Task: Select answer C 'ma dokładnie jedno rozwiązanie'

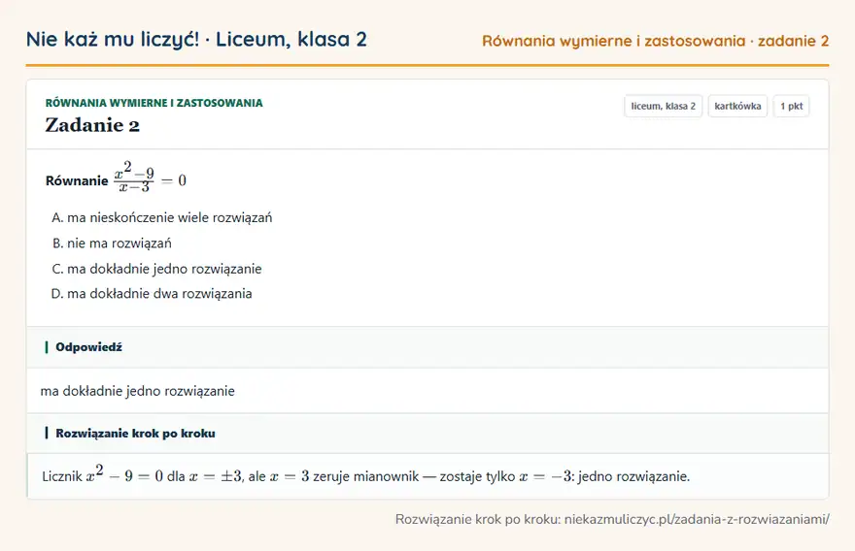Action: tap(157, 269)
